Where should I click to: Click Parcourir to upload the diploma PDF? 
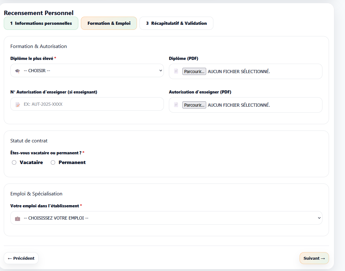pyautogui.click(x=194, y=72)
